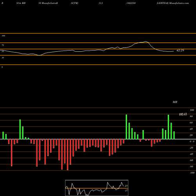Click the -80 label on MR axis
This screenshot has width=196, height=196.
point(191,167)
